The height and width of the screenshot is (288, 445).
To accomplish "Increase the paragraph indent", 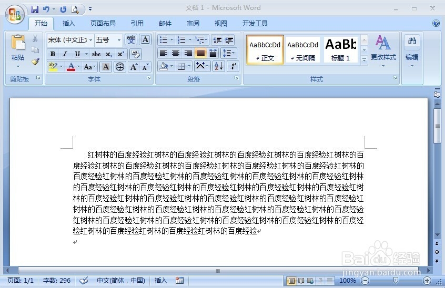I will 229,40.
